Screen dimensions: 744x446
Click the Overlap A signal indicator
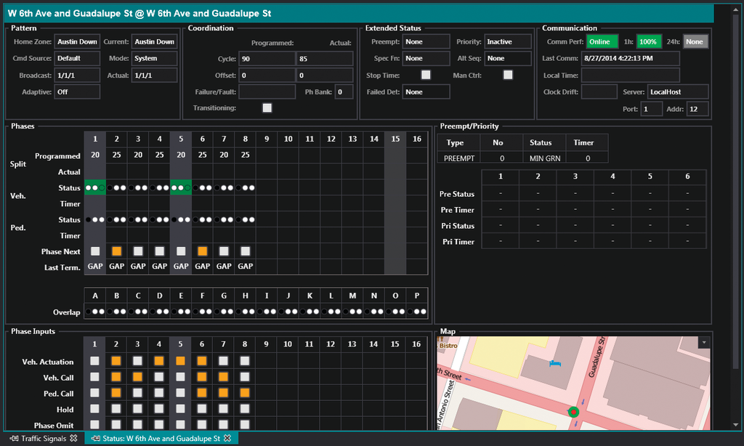click(94, 312)
